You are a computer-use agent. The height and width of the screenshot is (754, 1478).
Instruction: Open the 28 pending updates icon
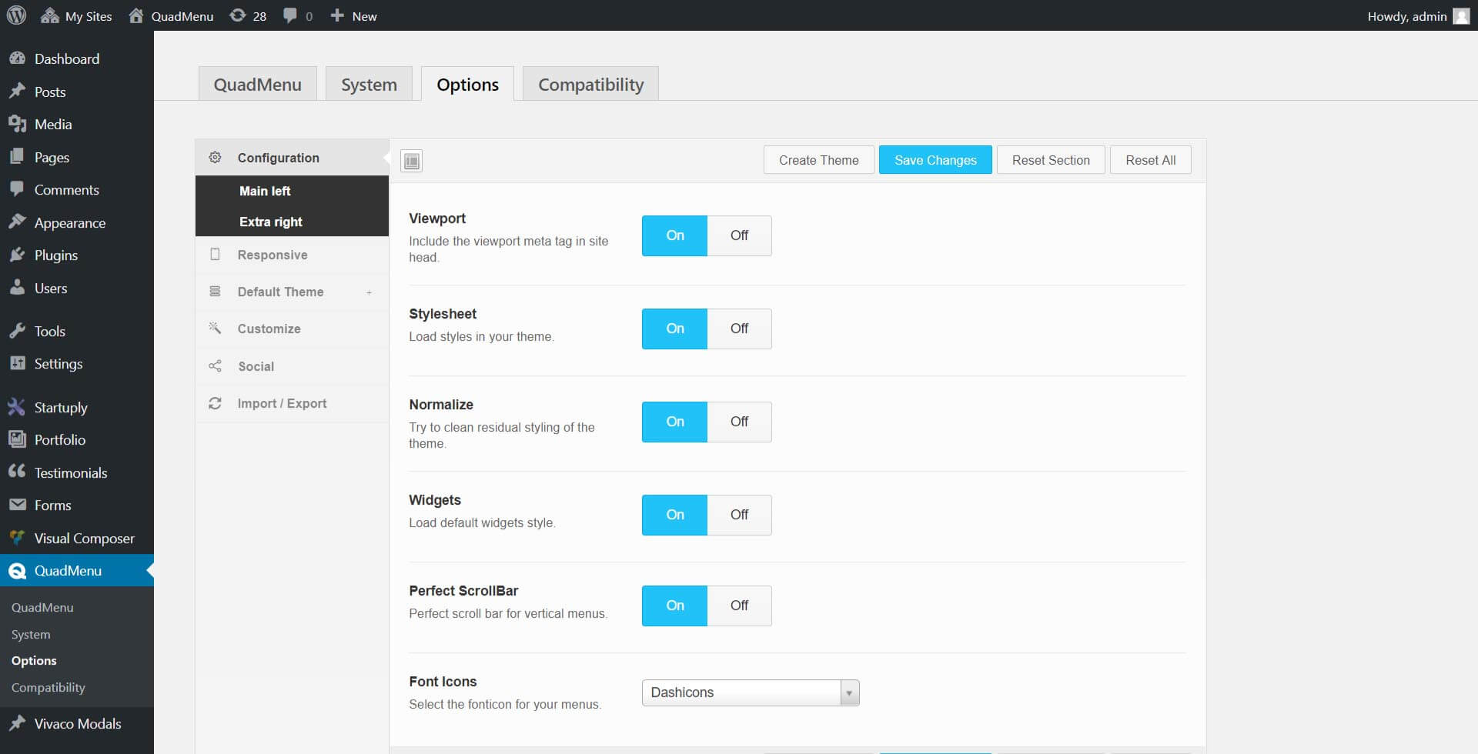pyautogui.click(x=248, y=16)
